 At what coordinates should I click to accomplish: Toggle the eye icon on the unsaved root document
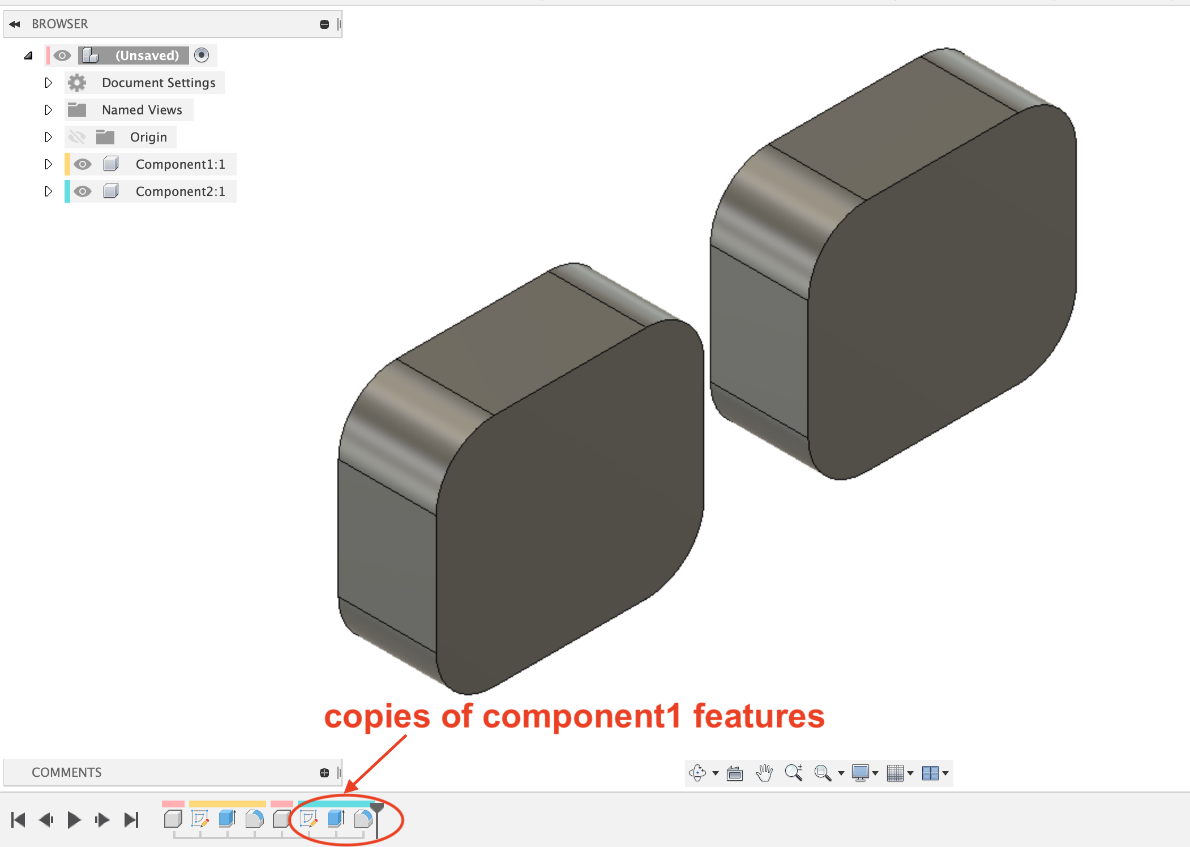pos(62,55)
